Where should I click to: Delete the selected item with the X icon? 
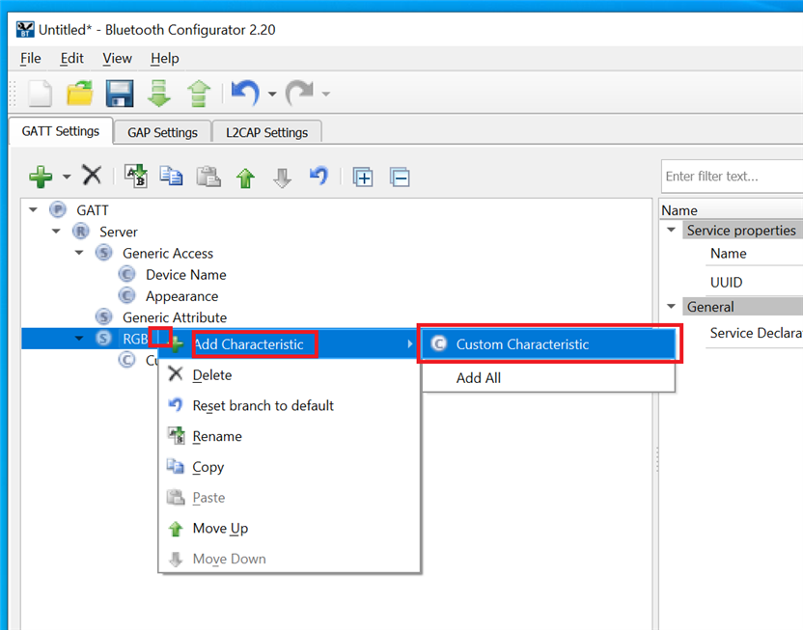(92, 176)
